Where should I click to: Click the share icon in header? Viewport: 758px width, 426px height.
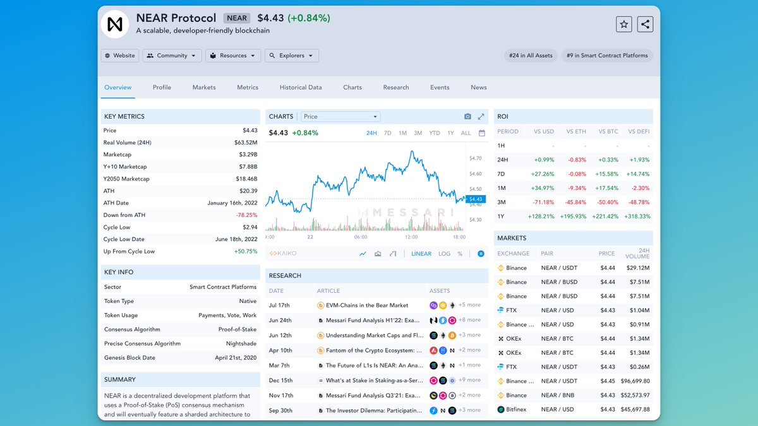[645, 24]
